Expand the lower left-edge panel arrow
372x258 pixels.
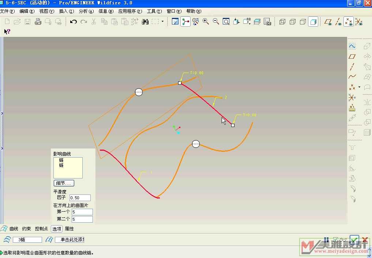pyautogui.click(x=2, y=148)
